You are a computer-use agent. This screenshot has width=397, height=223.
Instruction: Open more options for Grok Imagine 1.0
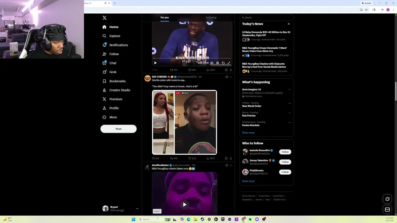(290, 90)
